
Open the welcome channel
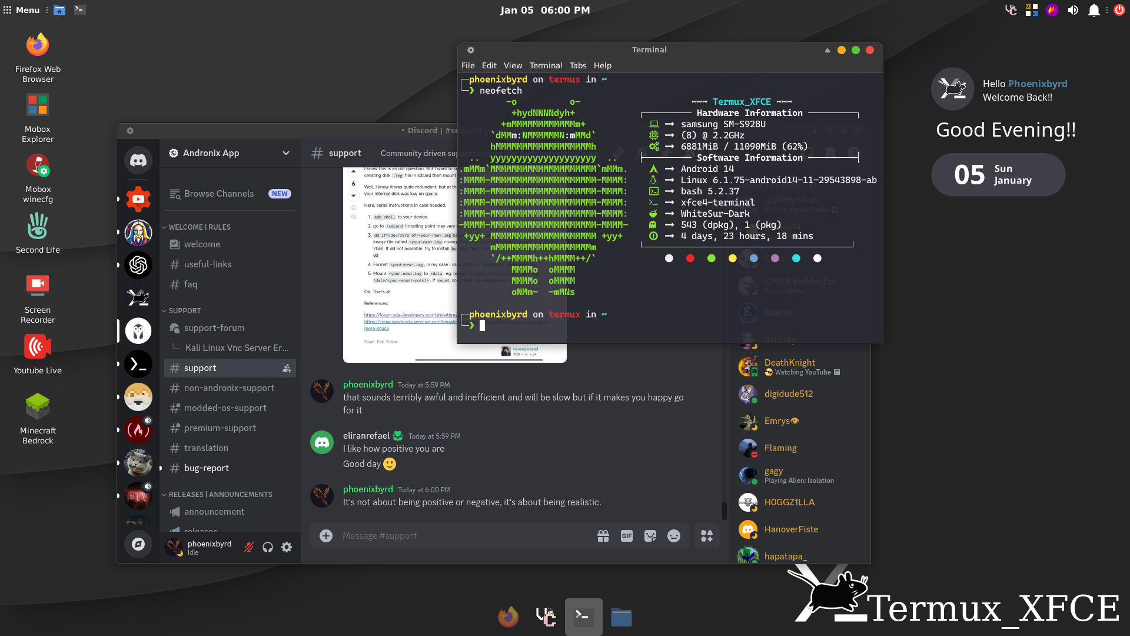pyautogui.click(x=230, y=244)
